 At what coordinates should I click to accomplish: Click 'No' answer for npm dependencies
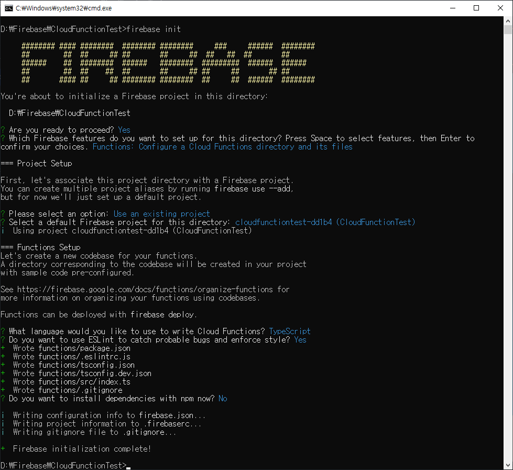point(223,399)
